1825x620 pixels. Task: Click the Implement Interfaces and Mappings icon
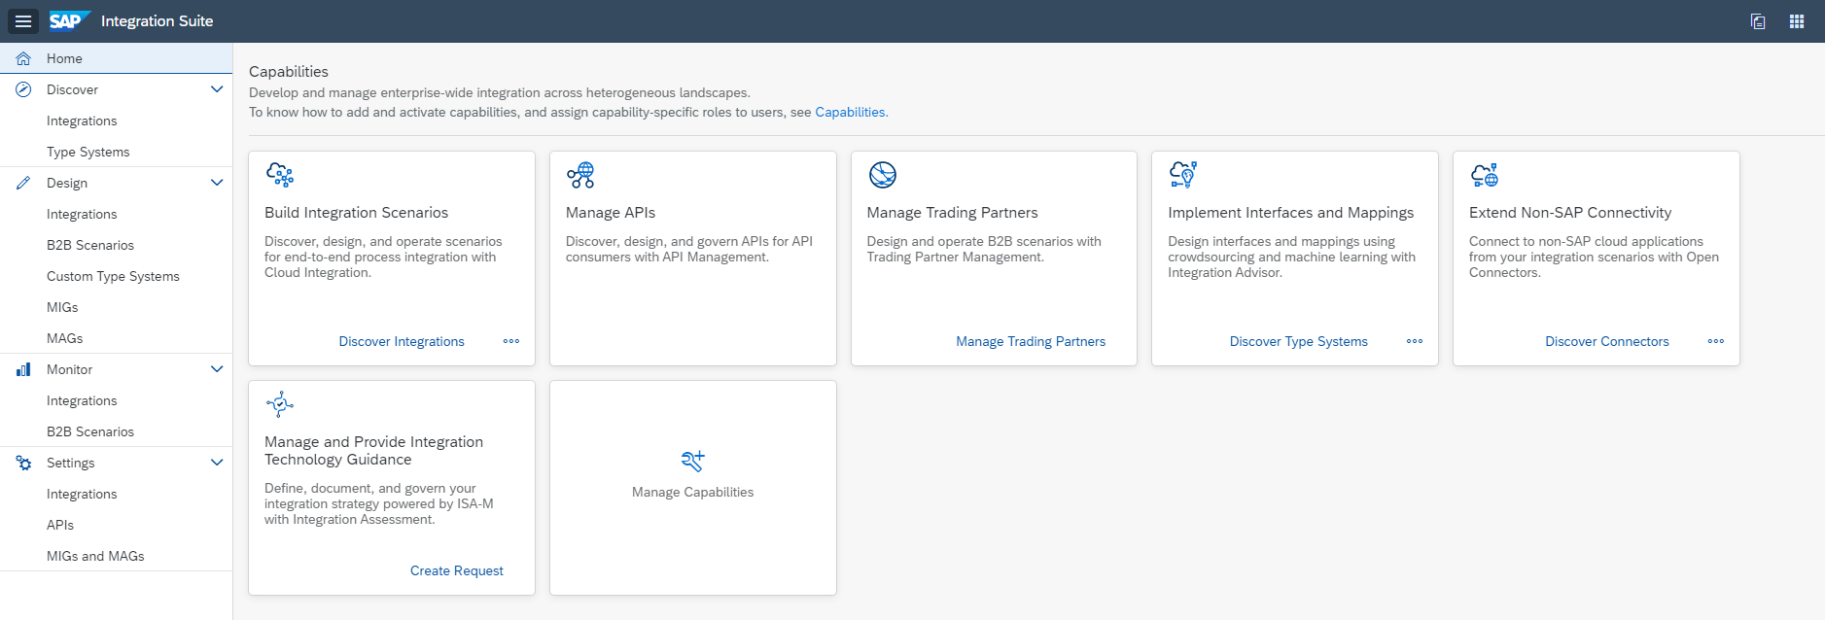[1183, 175]
